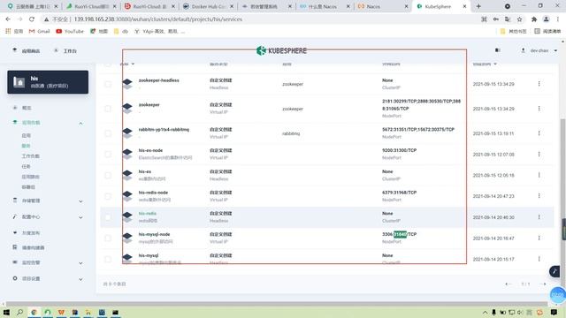The height and width of the screenshot is (318, 566).
Task: Tick the checkbox for his-redis-node
Action: (x=108, y=196)
